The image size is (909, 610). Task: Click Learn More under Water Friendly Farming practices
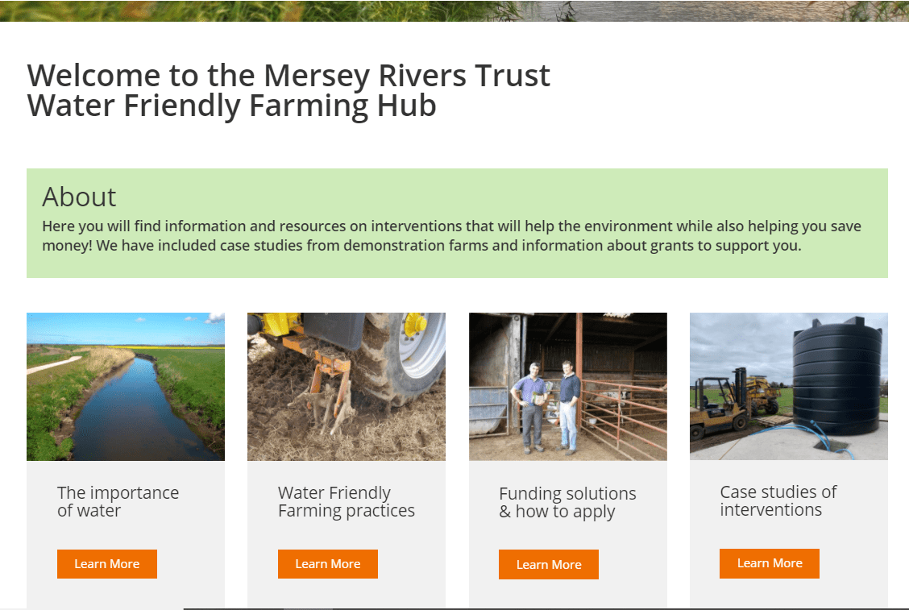[x=327, y=563]
